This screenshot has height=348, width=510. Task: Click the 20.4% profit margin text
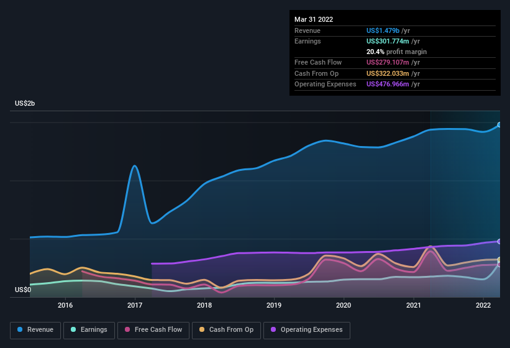tap(396, 52)
